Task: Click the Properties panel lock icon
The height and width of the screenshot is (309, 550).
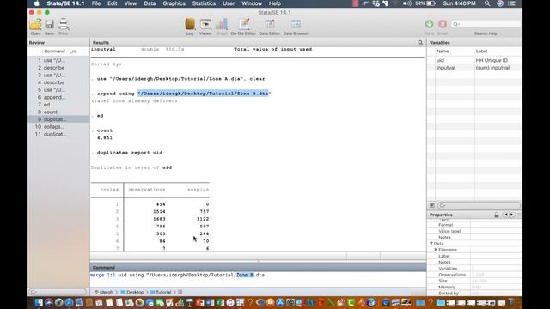Action: click(497, 215)
